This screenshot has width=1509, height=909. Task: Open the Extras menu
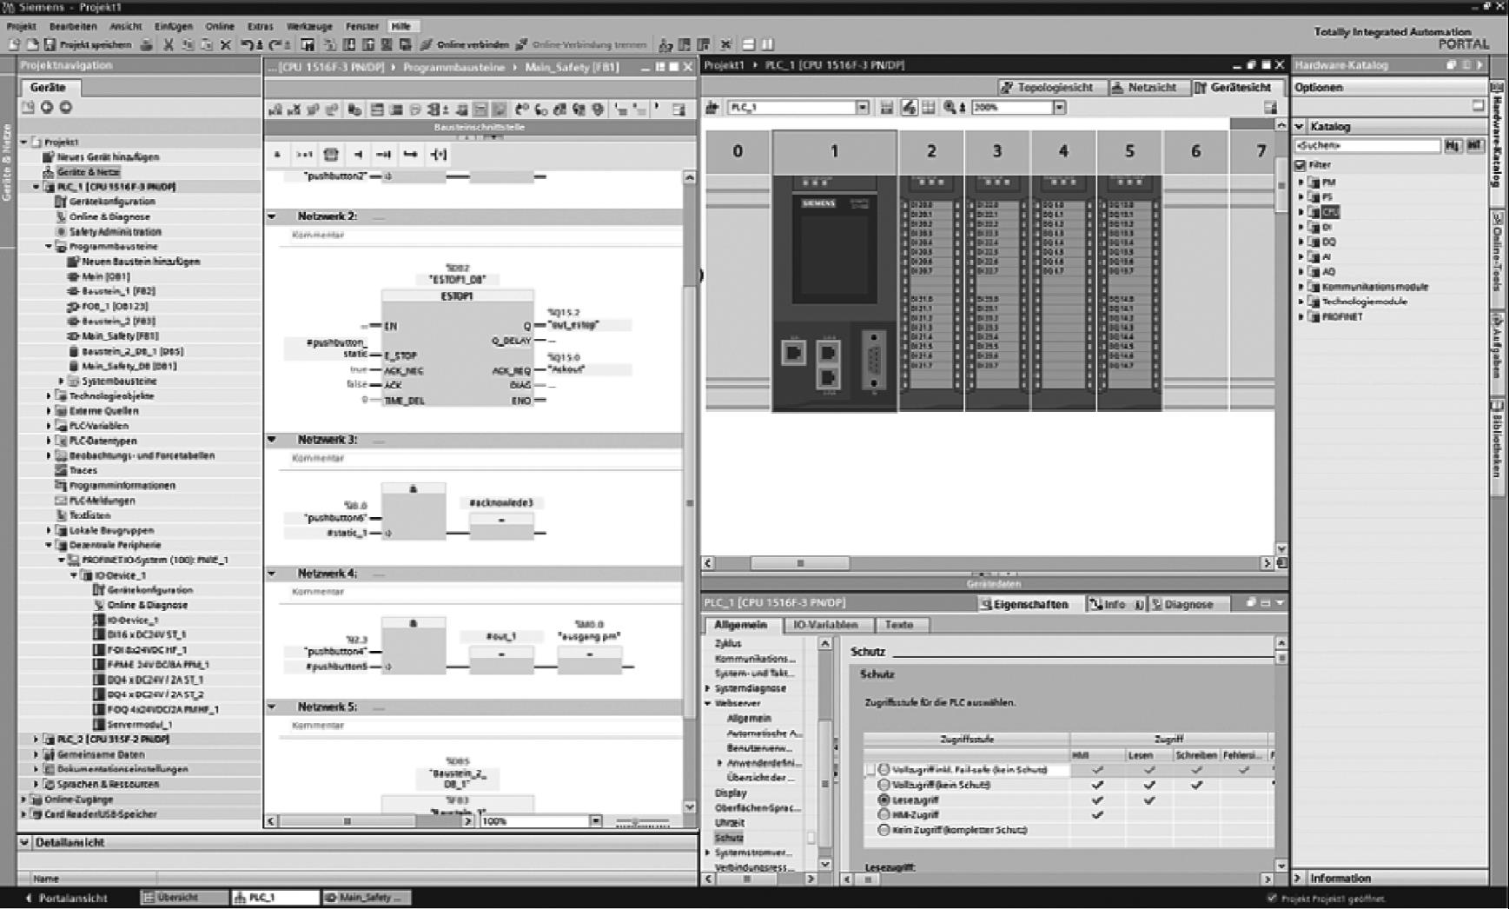pyautogui.click(x=260, y=27)
